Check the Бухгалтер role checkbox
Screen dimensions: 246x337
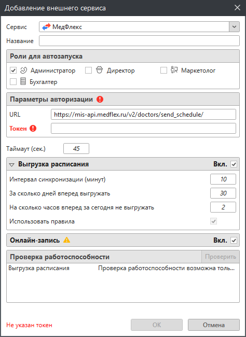coord(13,82)
